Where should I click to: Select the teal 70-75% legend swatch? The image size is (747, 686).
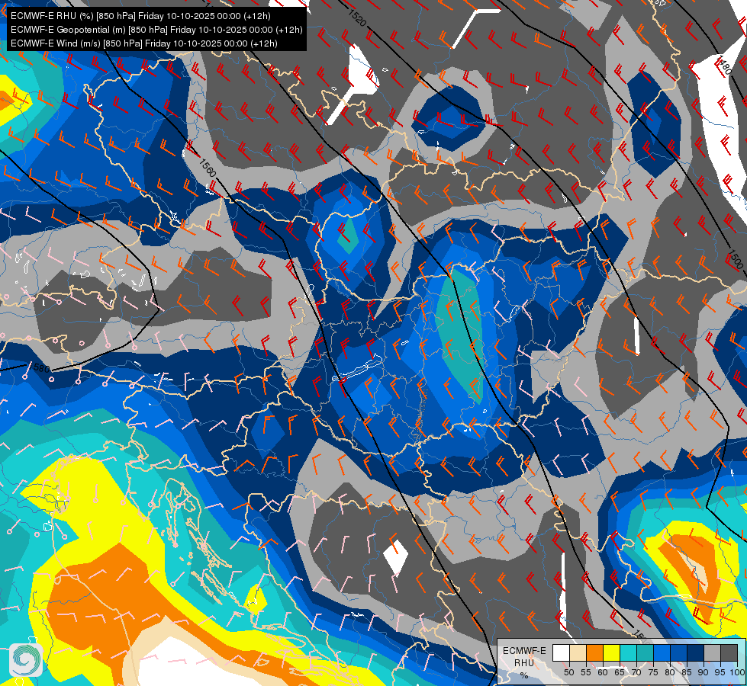point(646,652)
